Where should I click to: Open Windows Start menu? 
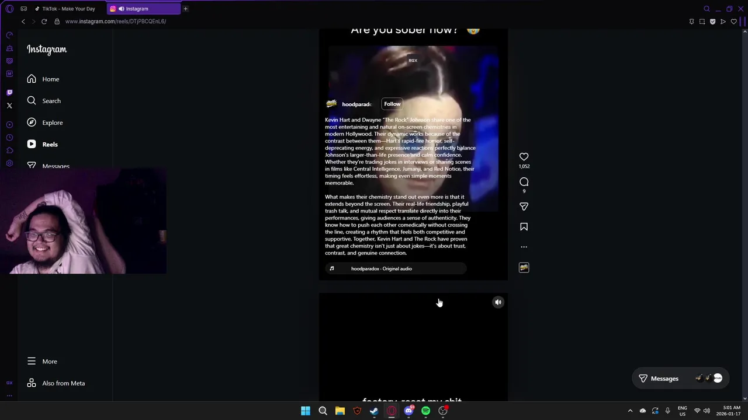[x=305, y=411]
